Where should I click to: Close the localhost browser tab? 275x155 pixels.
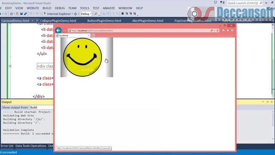[89, 35]
